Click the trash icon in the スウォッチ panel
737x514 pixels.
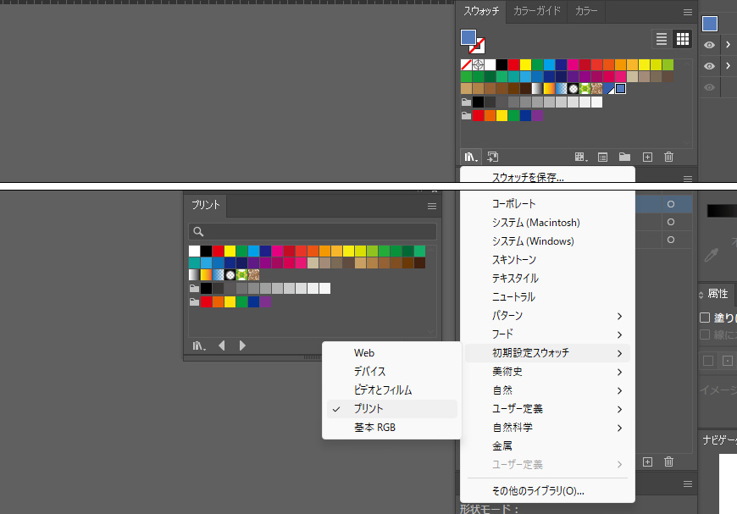[669, 157]
